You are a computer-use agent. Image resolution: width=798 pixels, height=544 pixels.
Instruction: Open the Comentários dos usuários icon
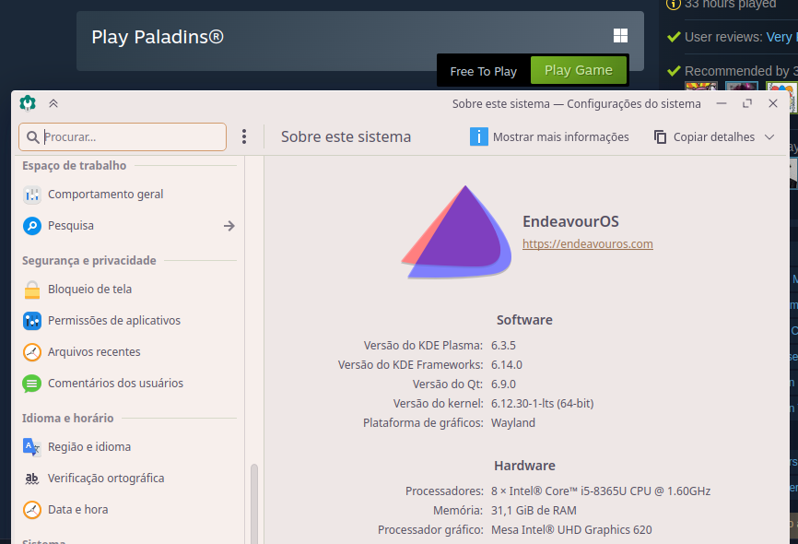tap(32, 384)
